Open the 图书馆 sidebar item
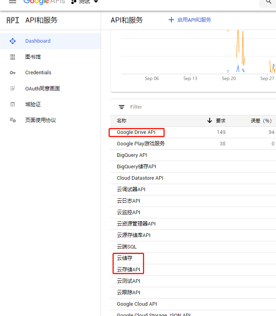The height and width of the screenshot is (316, 276). pyautogui.click(x=51, y=57)
